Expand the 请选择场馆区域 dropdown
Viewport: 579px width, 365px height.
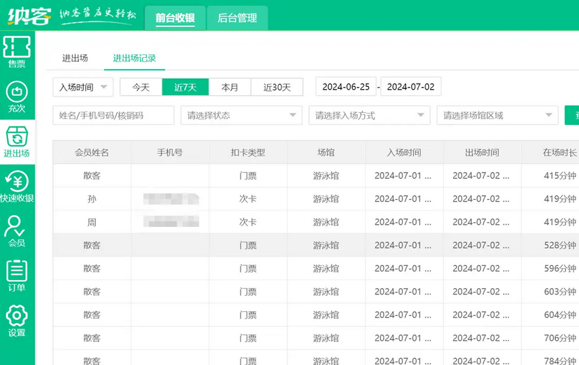(x=497, y=116)
